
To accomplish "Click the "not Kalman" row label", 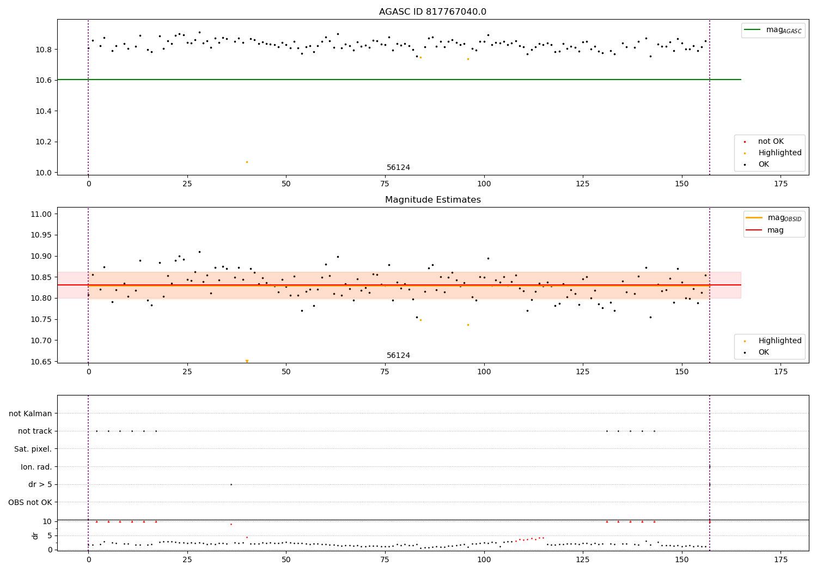I will pos(31,413).
